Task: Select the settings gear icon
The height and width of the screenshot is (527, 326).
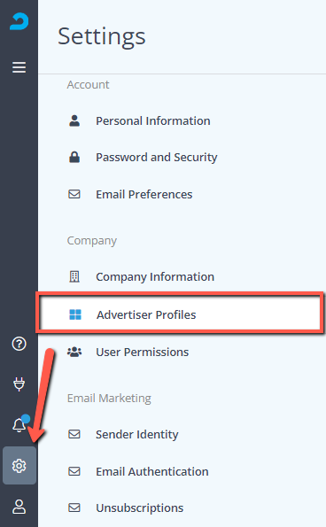Action: [19, 466]
